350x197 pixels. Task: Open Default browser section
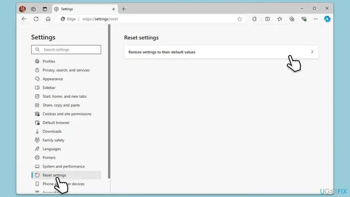click(x=66, y=123)
